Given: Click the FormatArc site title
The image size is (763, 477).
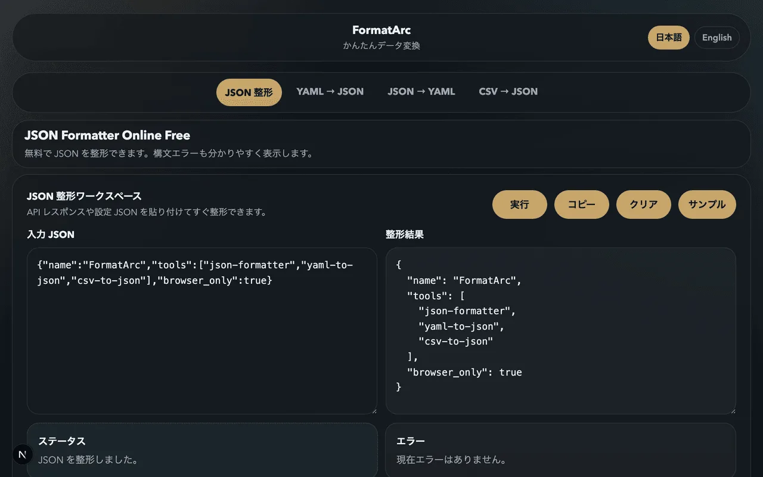Looking at the screenshot, I should [381, 30].
